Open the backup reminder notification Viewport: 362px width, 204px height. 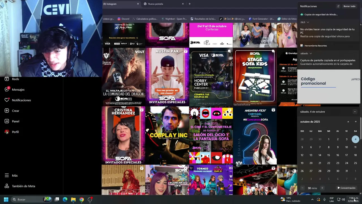[329, 33]
